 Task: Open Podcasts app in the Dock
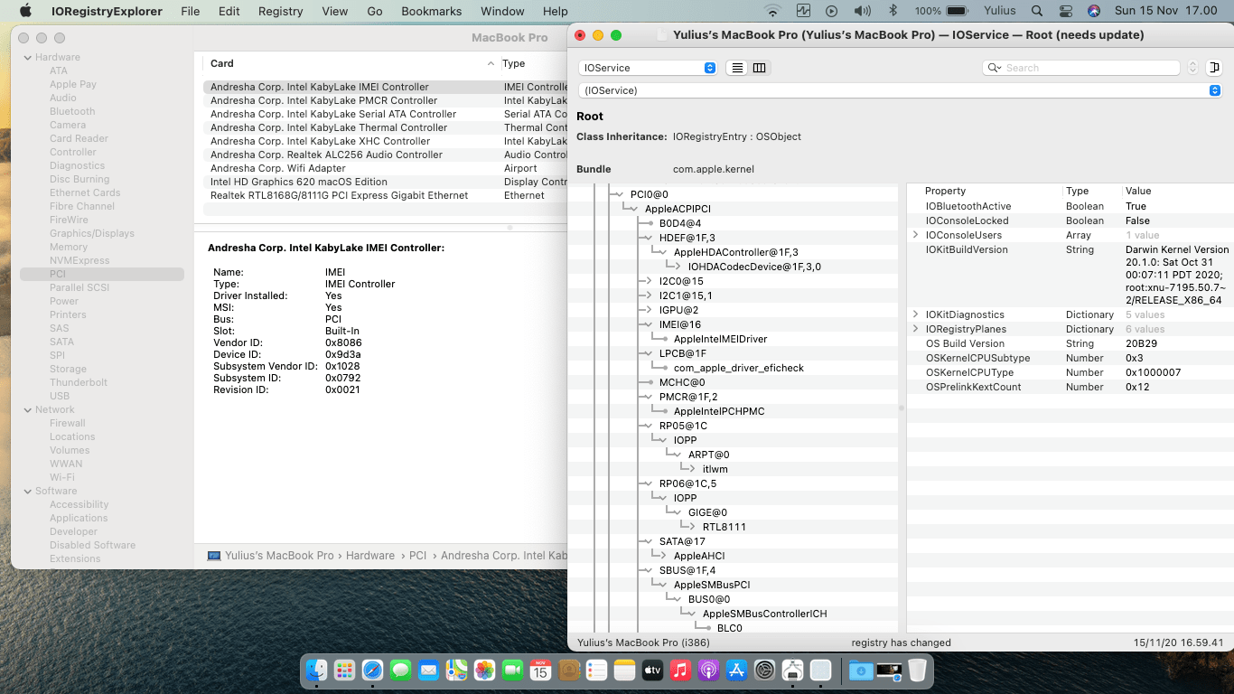708,670
